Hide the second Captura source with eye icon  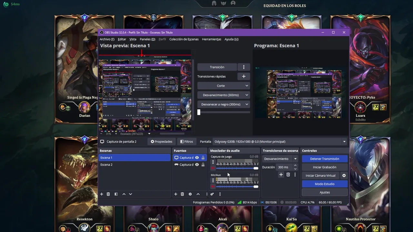(197, 165)
